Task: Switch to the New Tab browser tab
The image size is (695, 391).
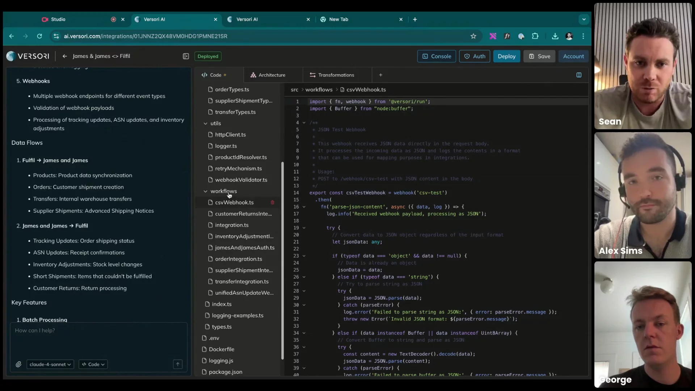Action: 361,20
